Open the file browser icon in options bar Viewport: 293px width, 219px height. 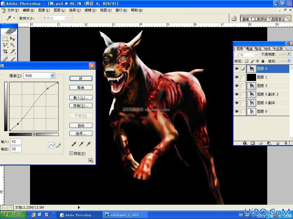pyautogui.click(x=234, y=18)
